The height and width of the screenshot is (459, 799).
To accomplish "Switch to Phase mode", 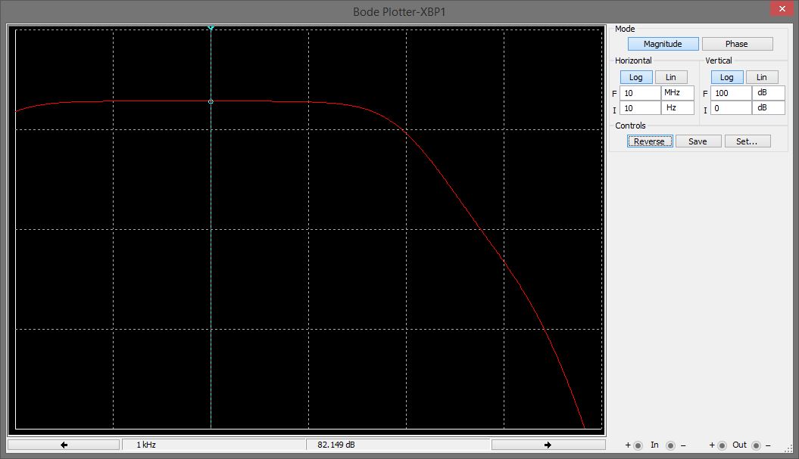I will 737,44.
